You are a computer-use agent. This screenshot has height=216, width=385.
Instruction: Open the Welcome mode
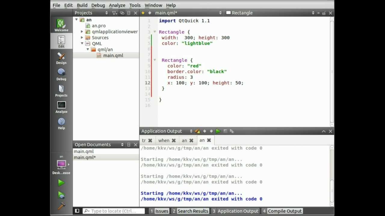tap(61, 25)
